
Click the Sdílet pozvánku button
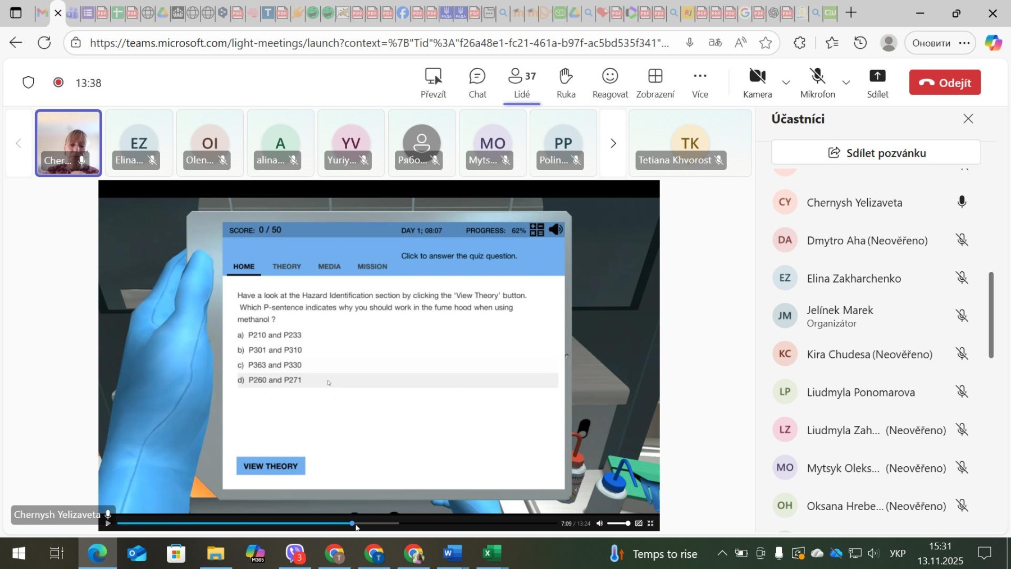[876, 153]
